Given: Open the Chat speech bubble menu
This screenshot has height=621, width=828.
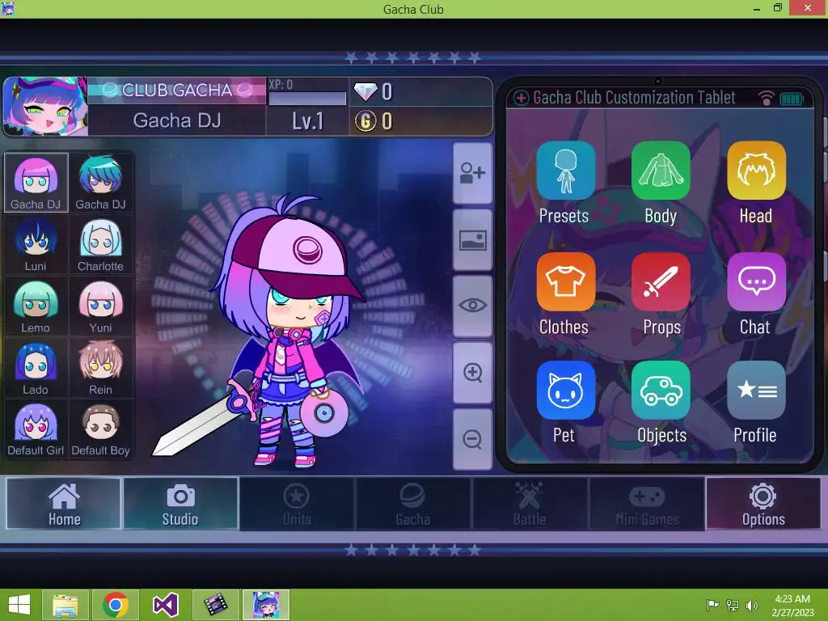Looking at the screenshot, I should point(756,281).
